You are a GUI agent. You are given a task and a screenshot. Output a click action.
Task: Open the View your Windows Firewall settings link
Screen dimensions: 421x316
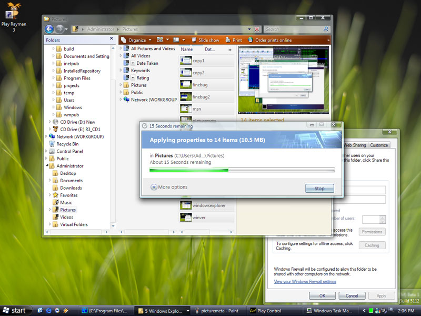pyautogui.click(x=305, y=281)
